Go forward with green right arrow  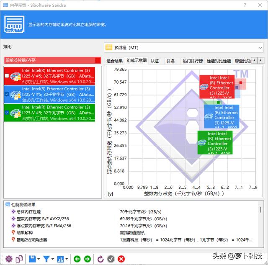[x=88, y=259]
